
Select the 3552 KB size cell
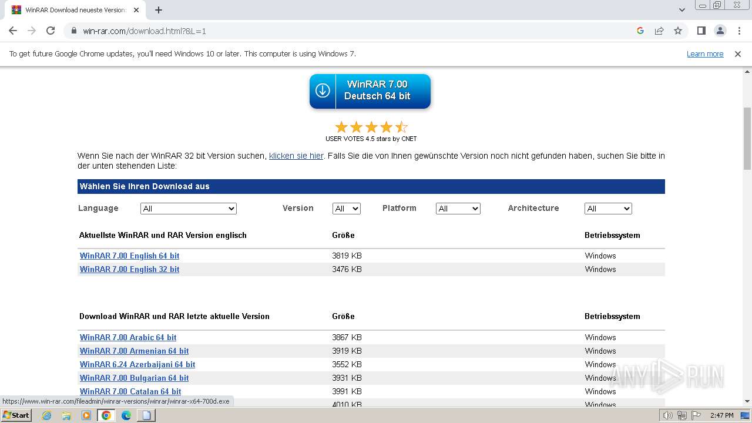tap(347, 364)
